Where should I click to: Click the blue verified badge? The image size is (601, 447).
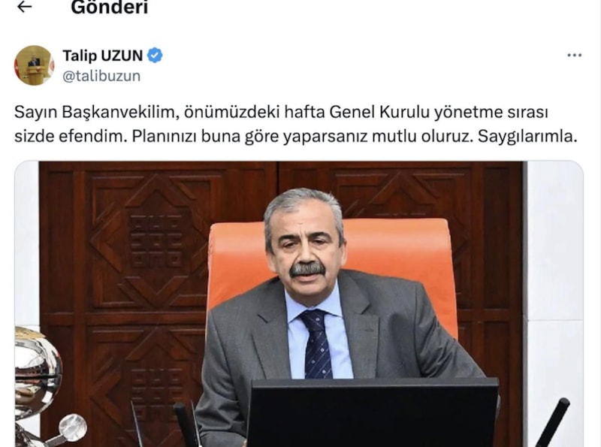point(155,56)
